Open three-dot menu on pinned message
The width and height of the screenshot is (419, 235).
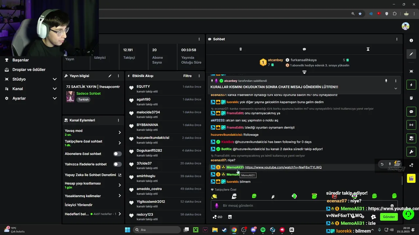[x=395, y=81]
